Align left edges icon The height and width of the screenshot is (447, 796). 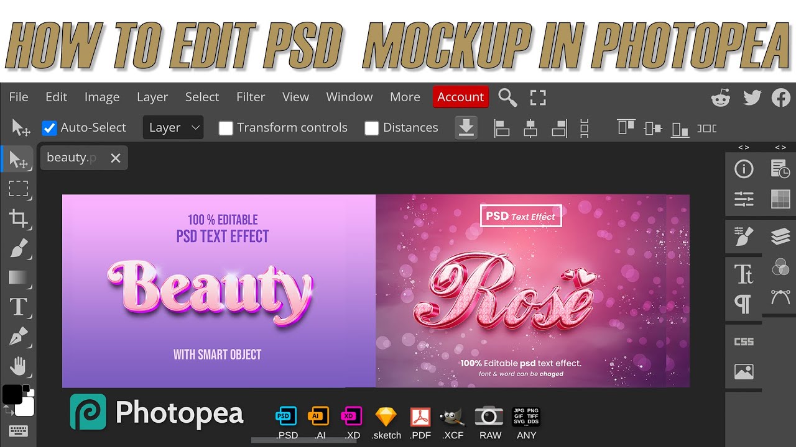click(501, 128)
